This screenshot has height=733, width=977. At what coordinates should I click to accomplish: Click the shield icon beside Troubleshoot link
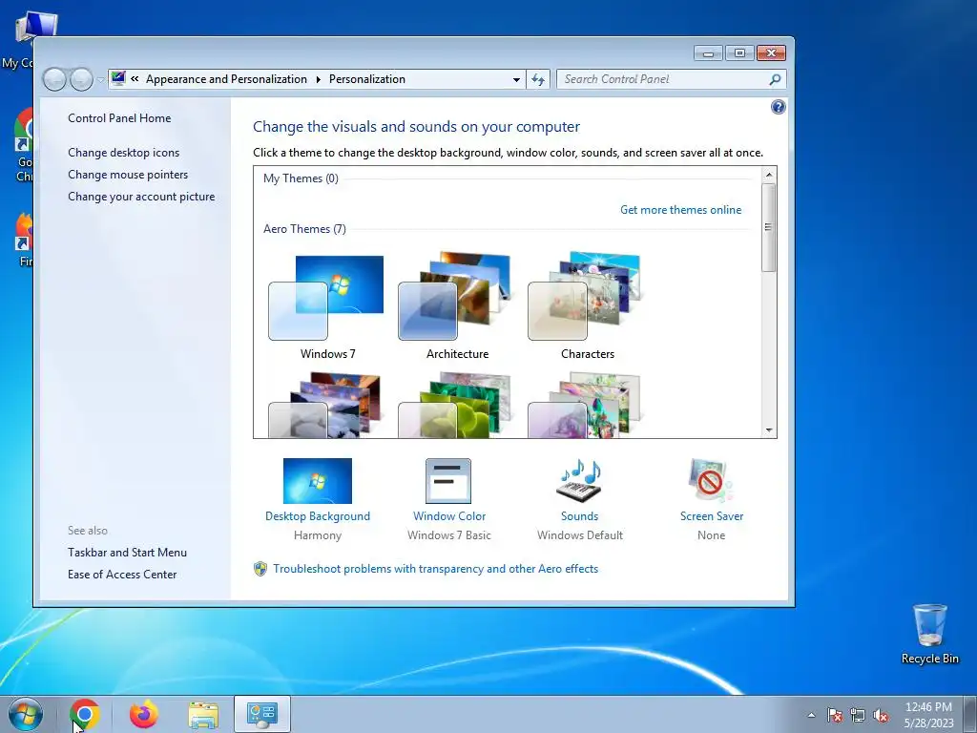pyautogui.click(x=260, y=569)
